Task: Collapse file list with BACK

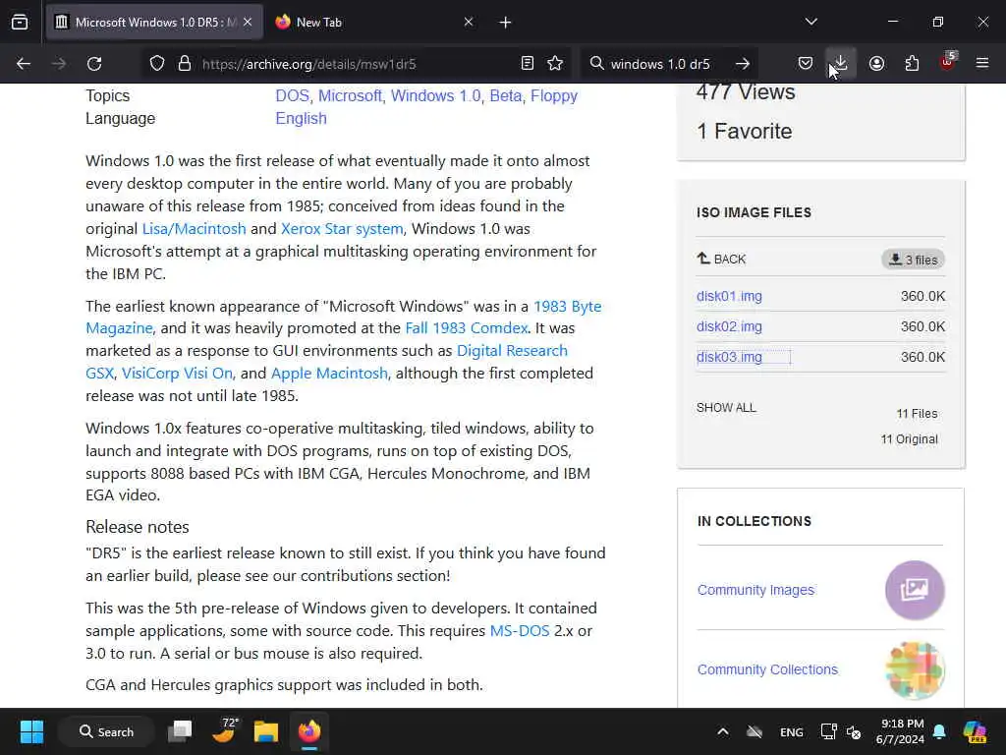Action: pyautogui.click(x=721, y=259)
